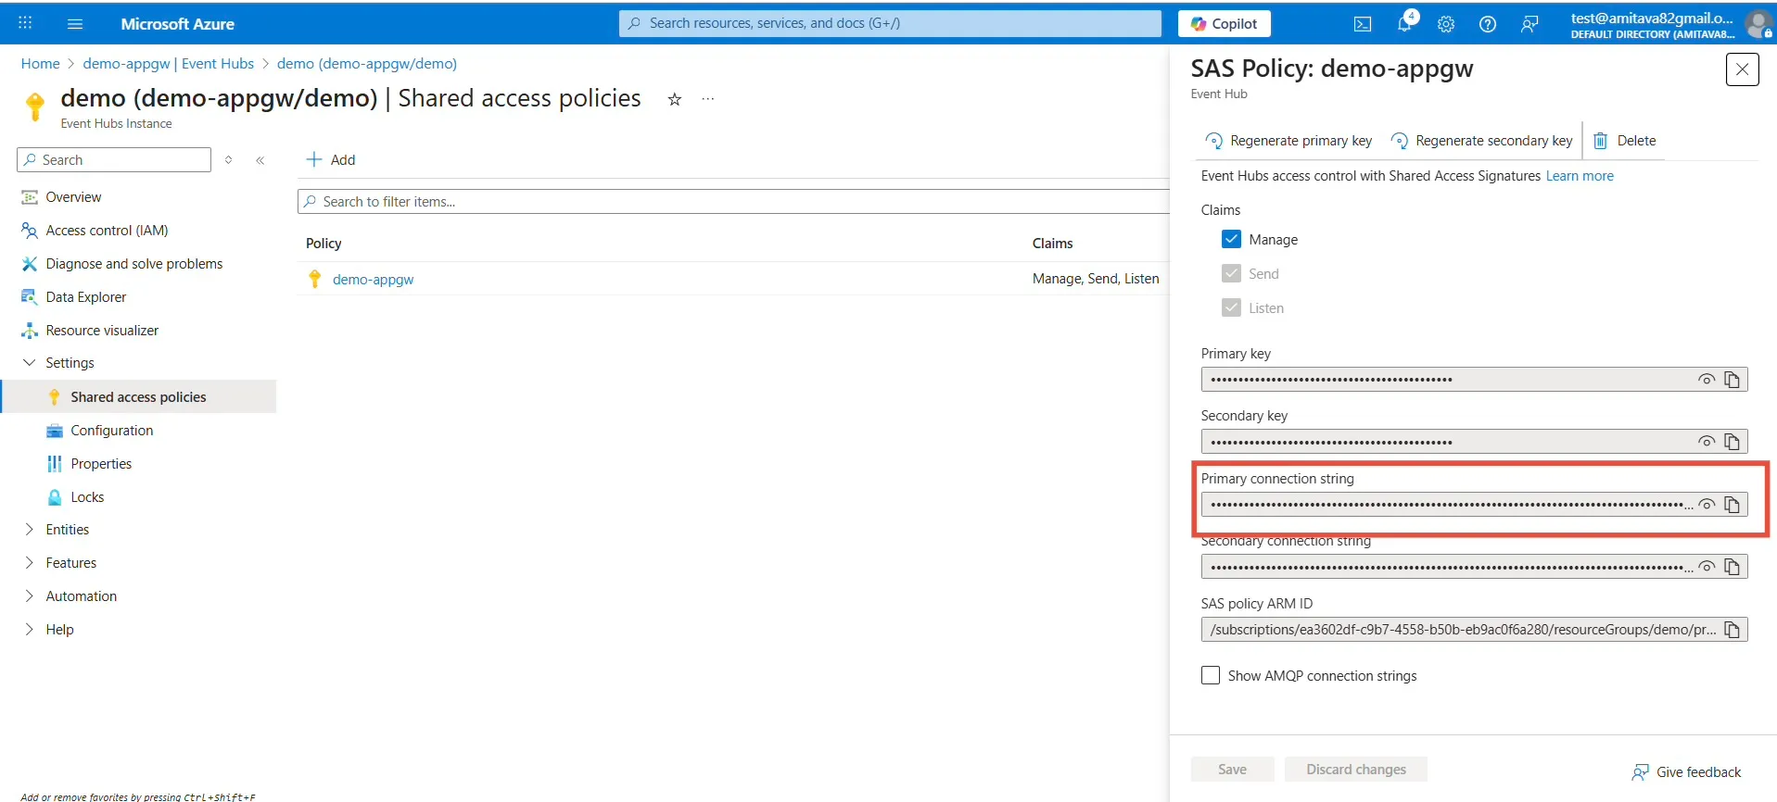Open the more options ellipsis beside the title
Viewport: 1777px width, 802px height.
(708, 98)
